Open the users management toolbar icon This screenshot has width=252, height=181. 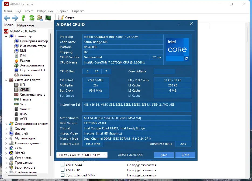point(40,18)
